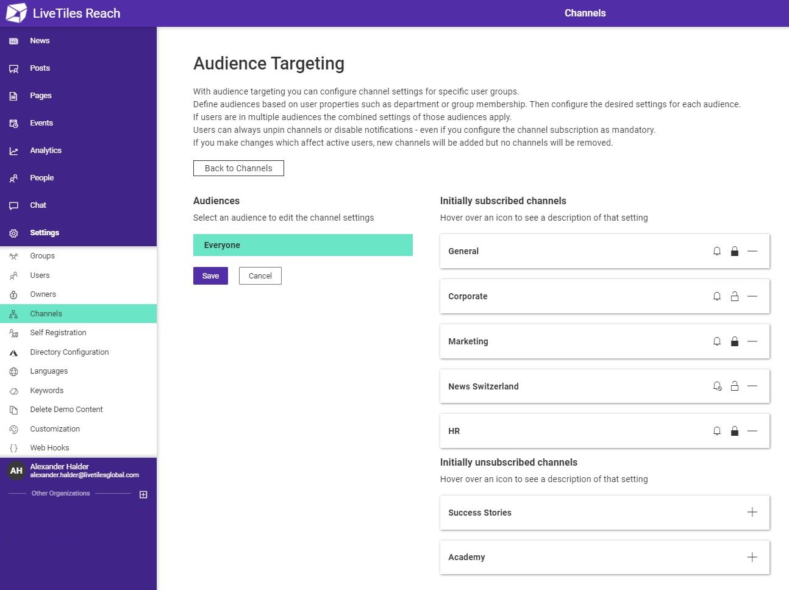Image resolution: width=789 pixels, height=590 pixels.
Task: Toggle mandatory lock for News Switzerland
Action: 735,386
